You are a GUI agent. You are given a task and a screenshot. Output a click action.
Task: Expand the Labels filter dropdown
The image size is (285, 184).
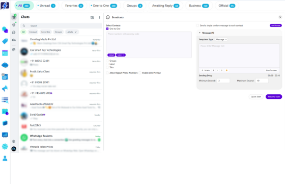[71, 32]
